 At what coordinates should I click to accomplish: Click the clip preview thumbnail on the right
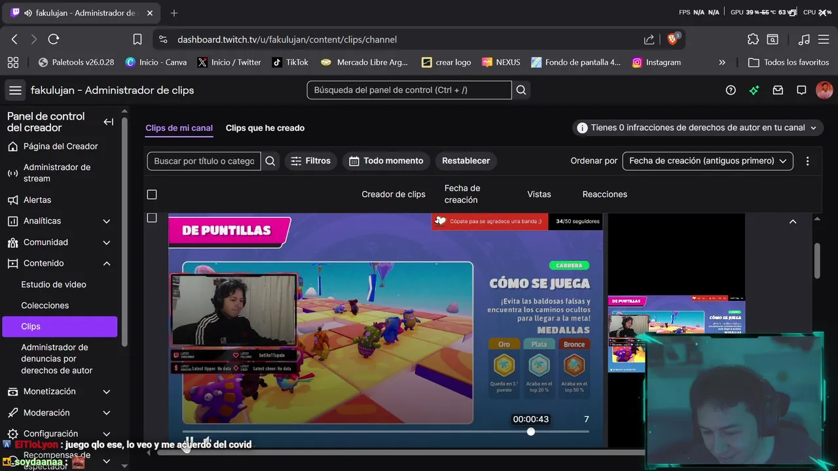pyautogui.click(x=676, y=334)
